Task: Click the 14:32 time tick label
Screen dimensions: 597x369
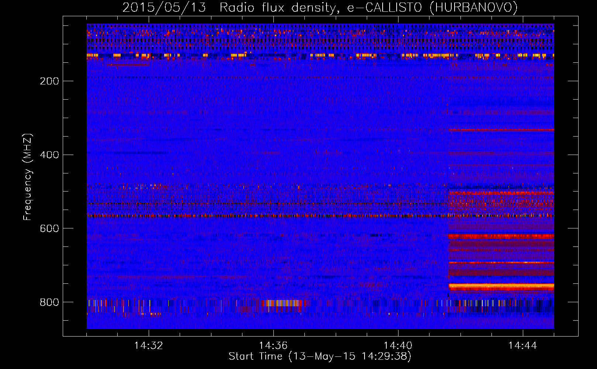Action: [x=149, y=346]
